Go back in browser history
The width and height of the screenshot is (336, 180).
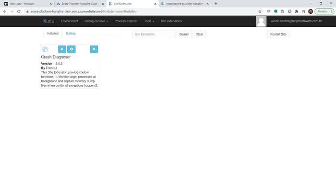coord(5,11)
